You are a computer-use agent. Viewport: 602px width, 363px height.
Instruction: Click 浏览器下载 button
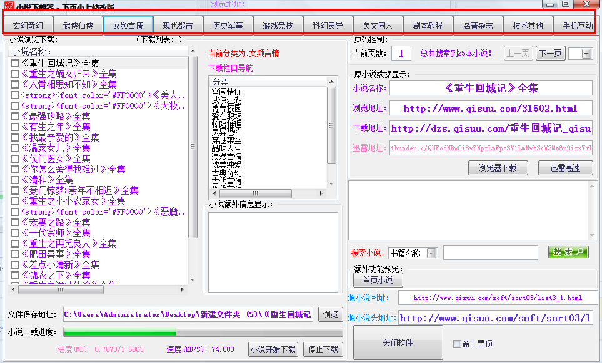498,168
